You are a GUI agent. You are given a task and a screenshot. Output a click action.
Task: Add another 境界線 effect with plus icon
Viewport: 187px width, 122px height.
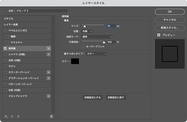point(49,48)
